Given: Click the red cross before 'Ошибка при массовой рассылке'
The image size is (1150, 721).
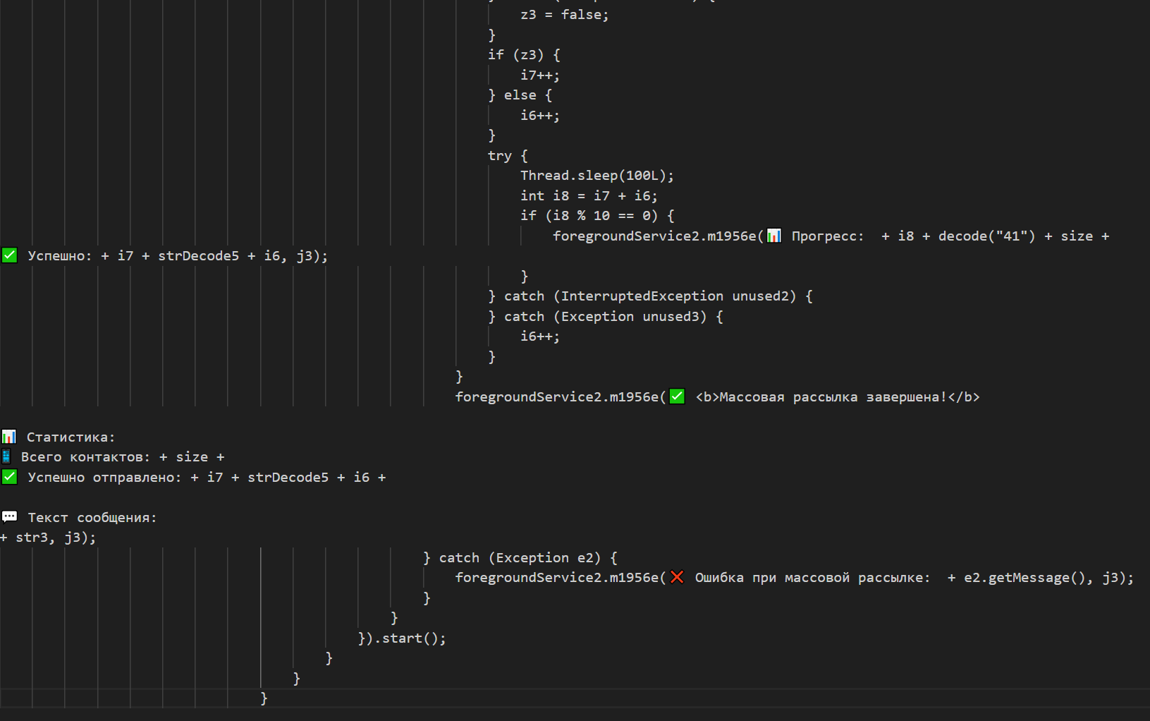Looking at the screenshot, I should 677,577.
